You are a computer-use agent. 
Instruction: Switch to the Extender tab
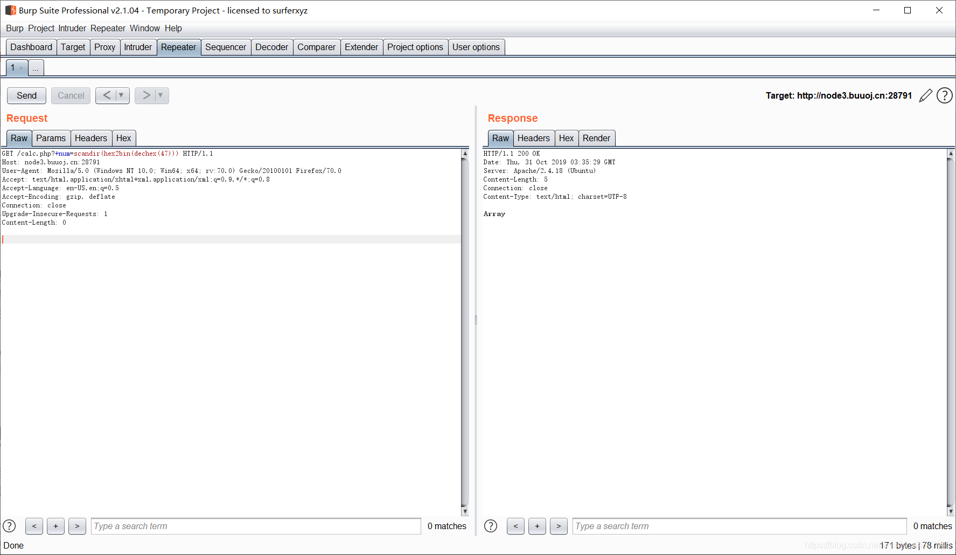pos(361,47)
